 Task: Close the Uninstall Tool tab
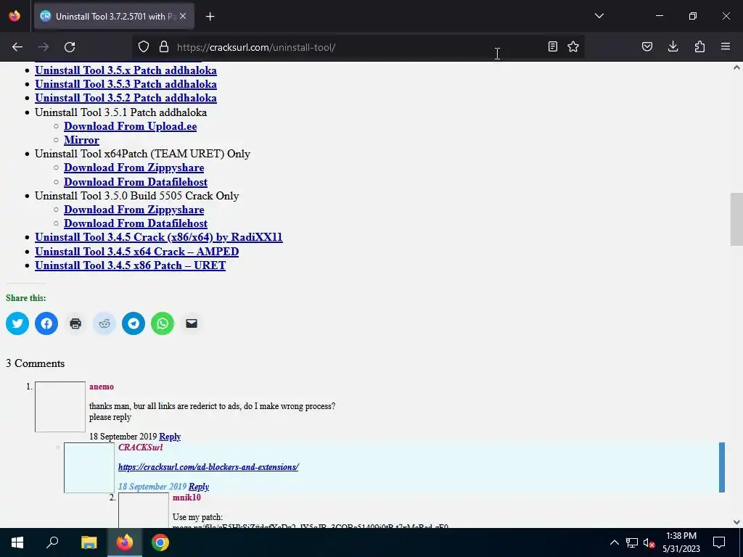(x=183, y=16)
